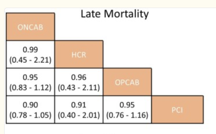
Task: Select the orange OPCAB header cell
Action: click(127, 82)
